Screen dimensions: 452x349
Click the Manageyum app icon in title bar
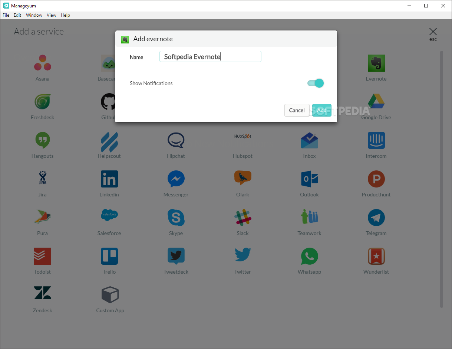point(6,6)
